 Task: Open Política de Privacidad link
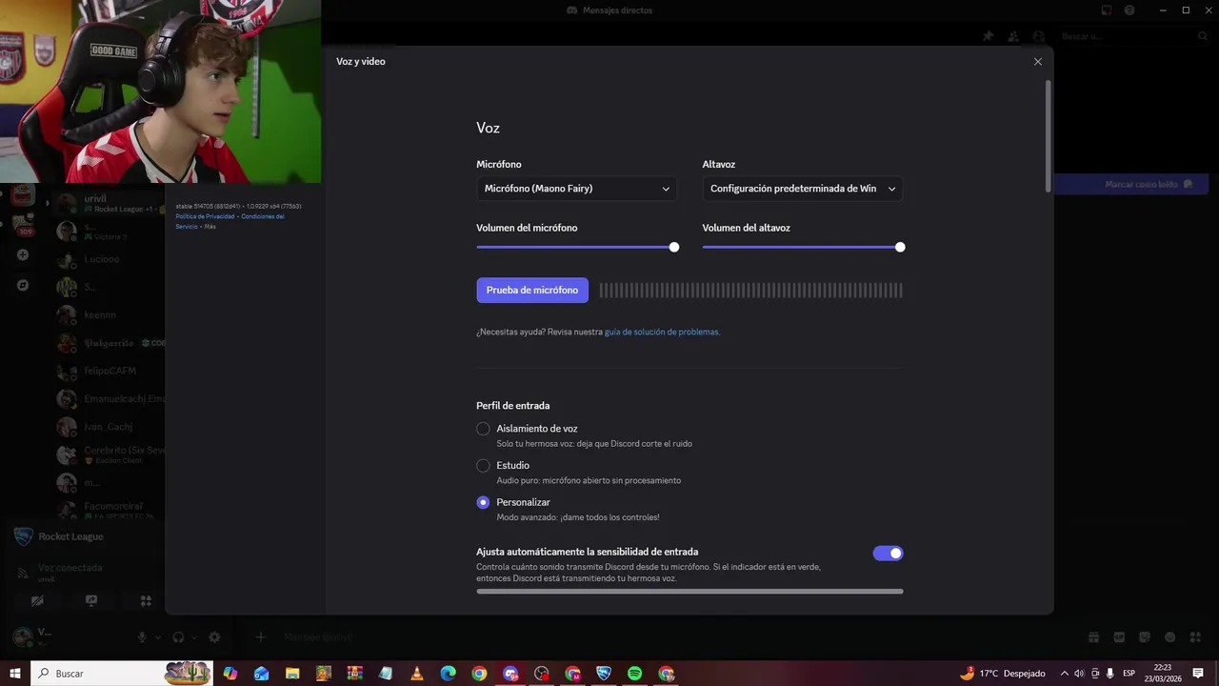[205, 216]
